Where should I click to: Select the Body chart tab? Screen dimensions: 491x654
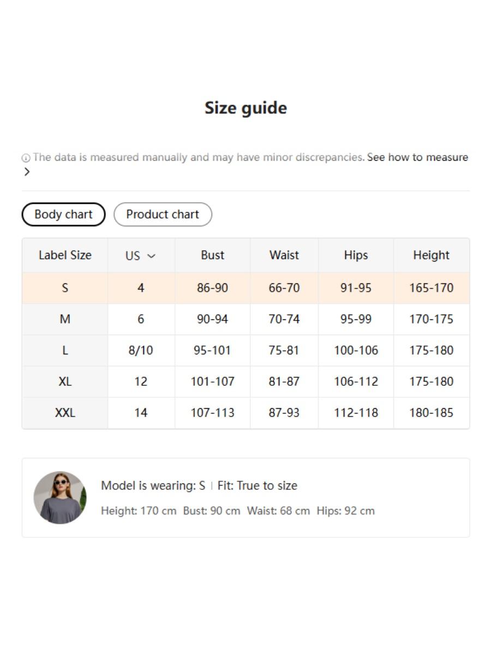click(63, 214)
